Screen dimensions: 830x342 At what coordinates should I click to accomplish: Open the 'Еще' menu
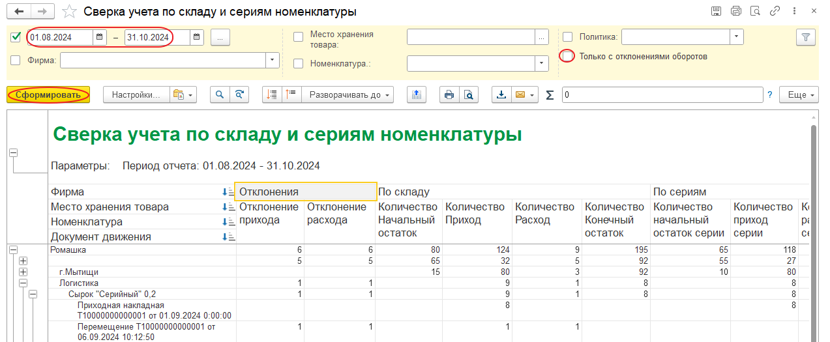coord(801,95)
